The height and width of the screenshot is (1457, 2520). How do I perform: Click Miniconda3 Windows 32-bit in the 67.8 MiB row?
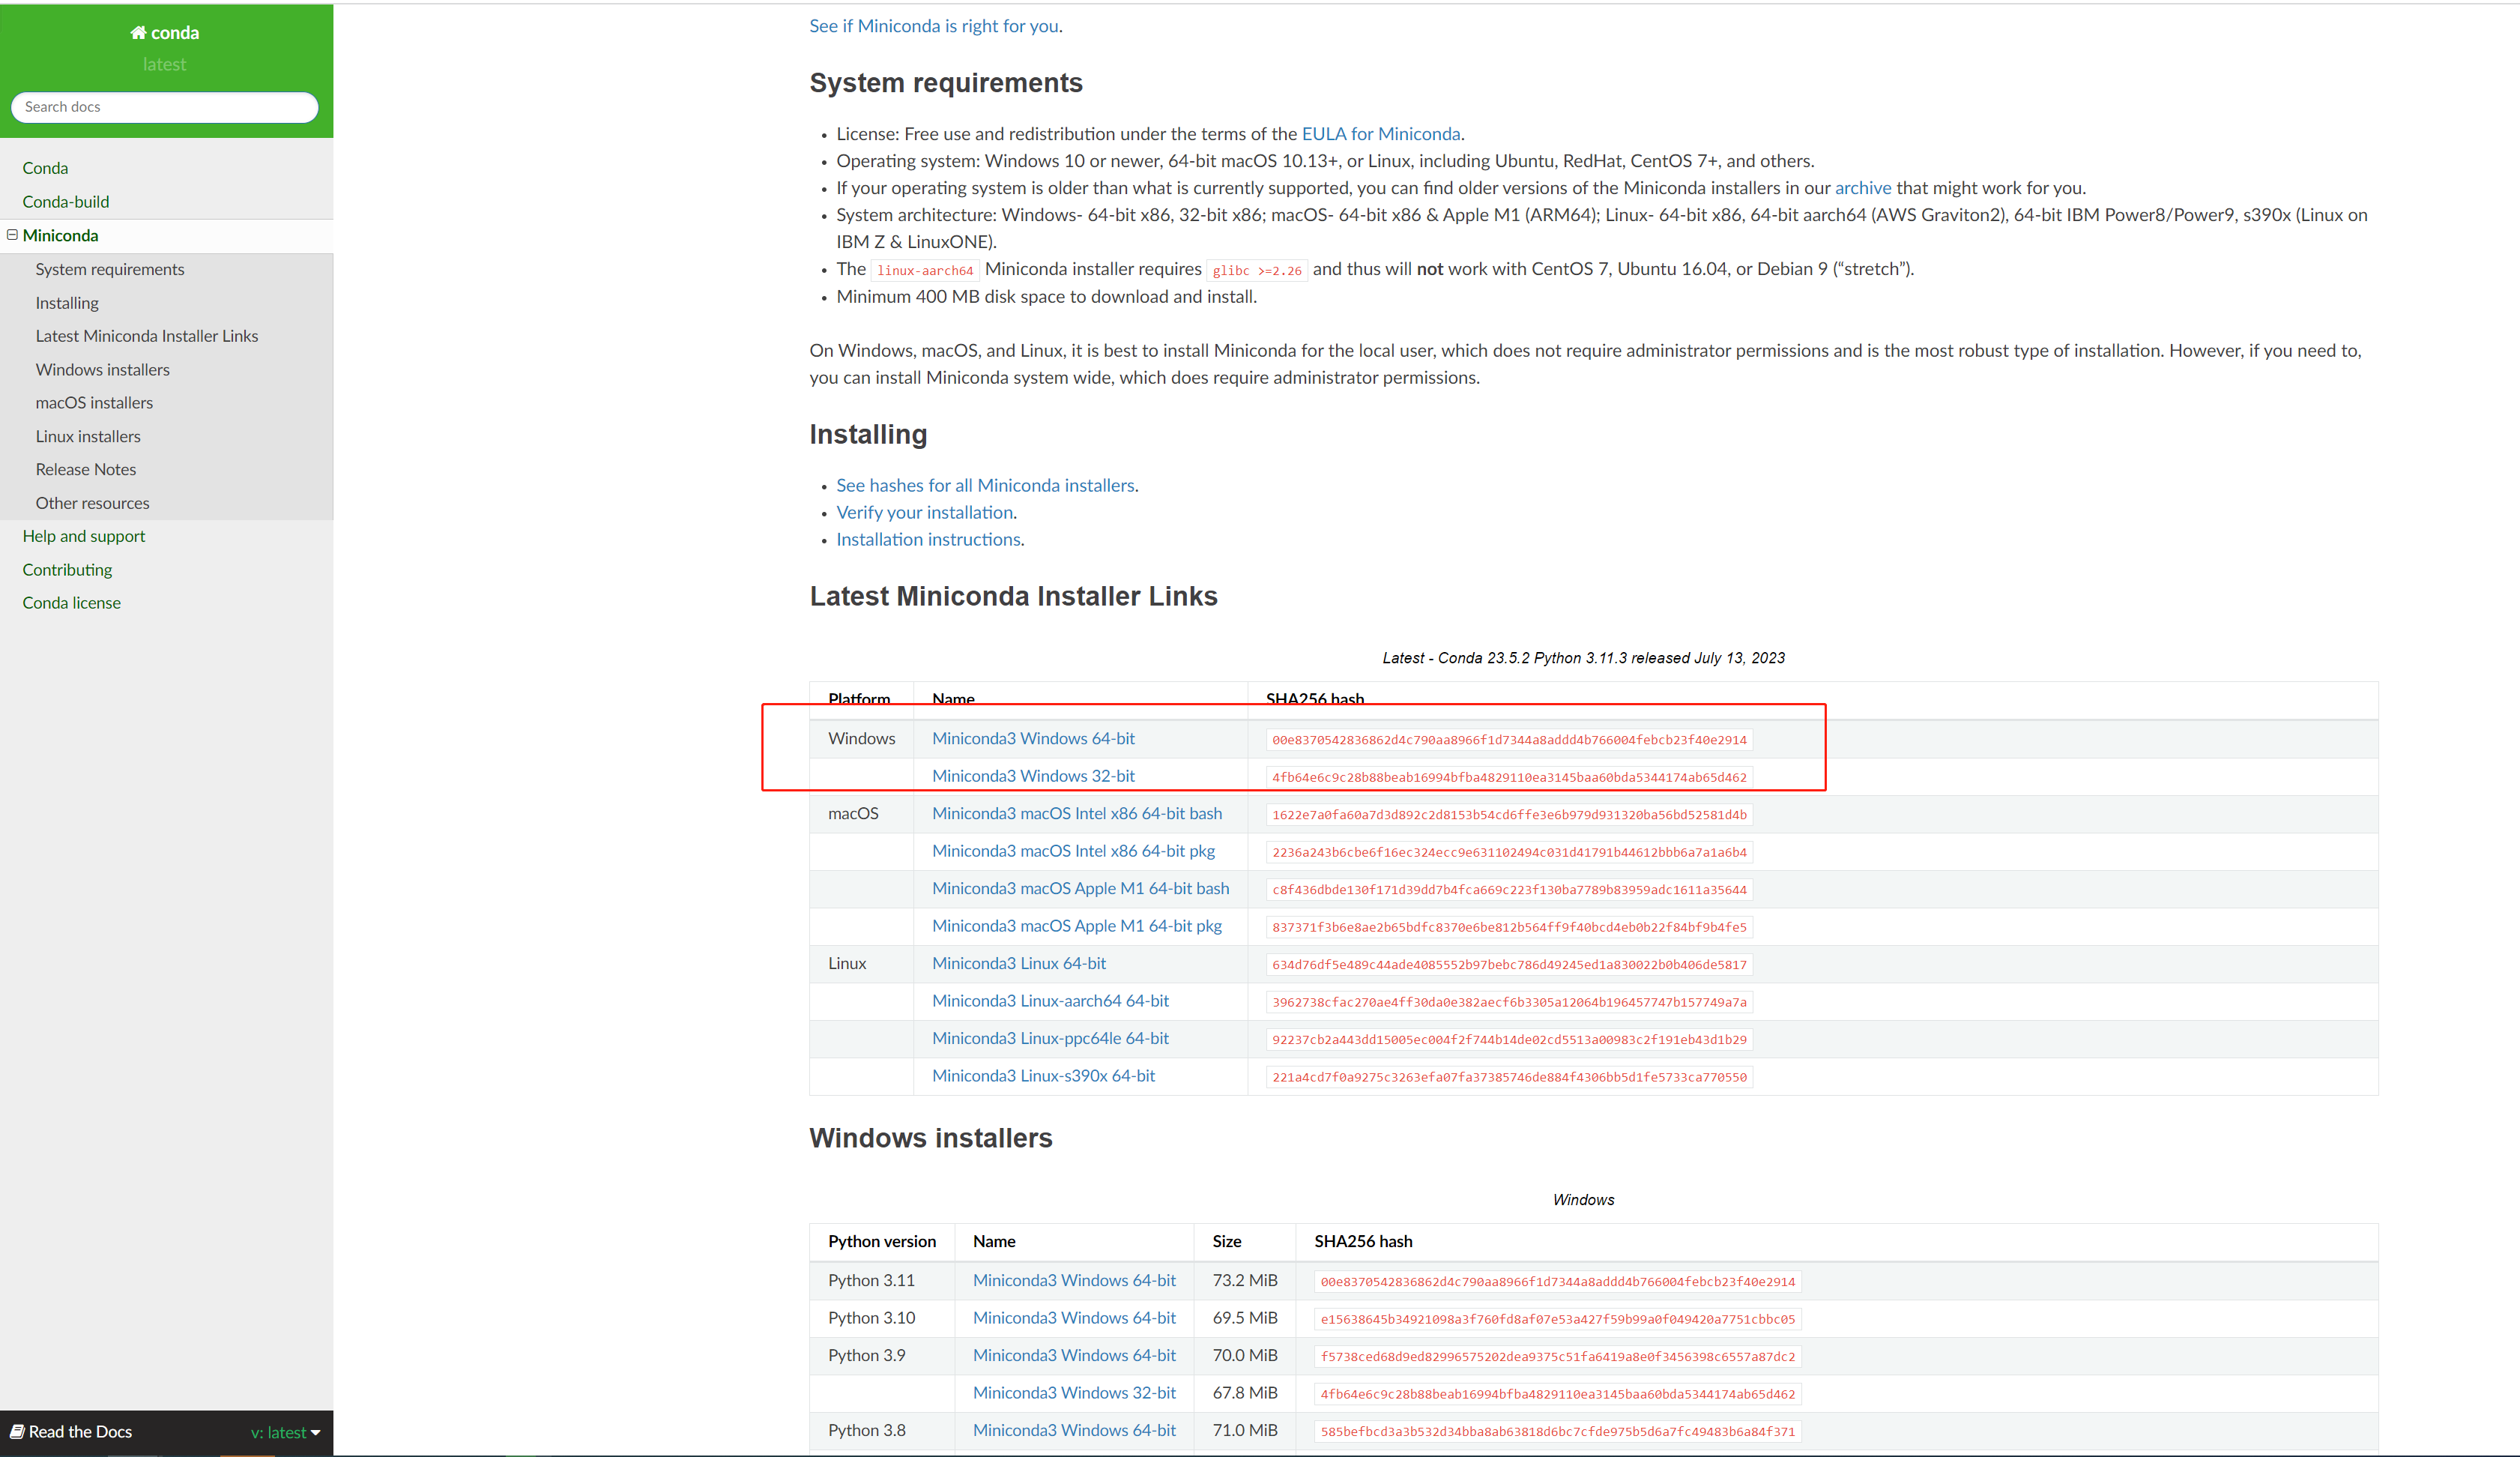(1074, 1393)
